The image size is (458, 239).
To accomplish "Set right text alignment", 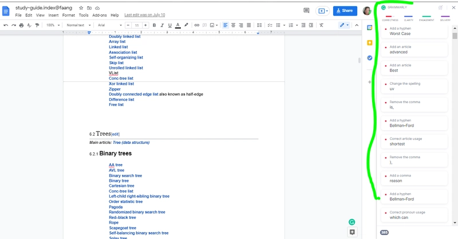I will point(240,25).
